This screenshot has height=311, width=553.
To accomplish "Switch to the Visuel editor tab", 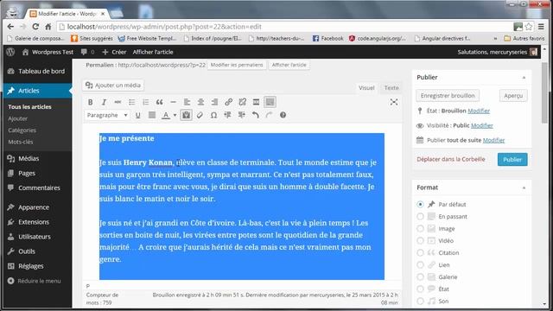I will pos(366,88).
